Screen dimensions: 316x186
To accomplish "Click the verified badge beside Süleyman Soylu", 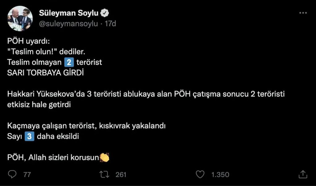I will click(x=105, y=13).
